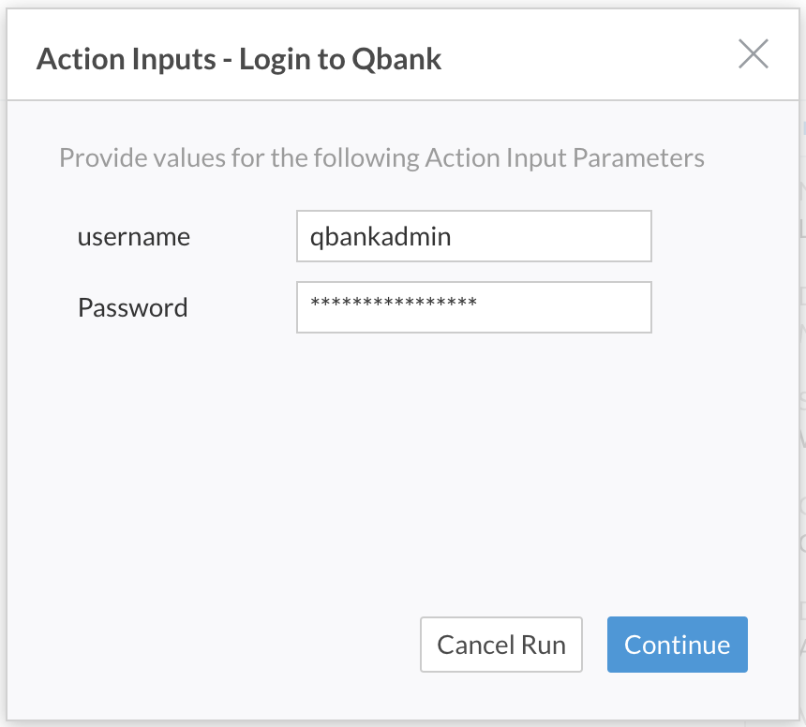Image resolution: width=806 pixels, height=727 pixels.
Task: Click the 'Provide values' instruction text
Action: point(381,157)
